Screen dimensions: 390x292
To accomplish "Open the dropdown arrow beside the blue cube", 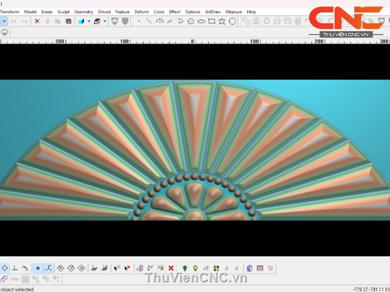I will coord(88,21).
